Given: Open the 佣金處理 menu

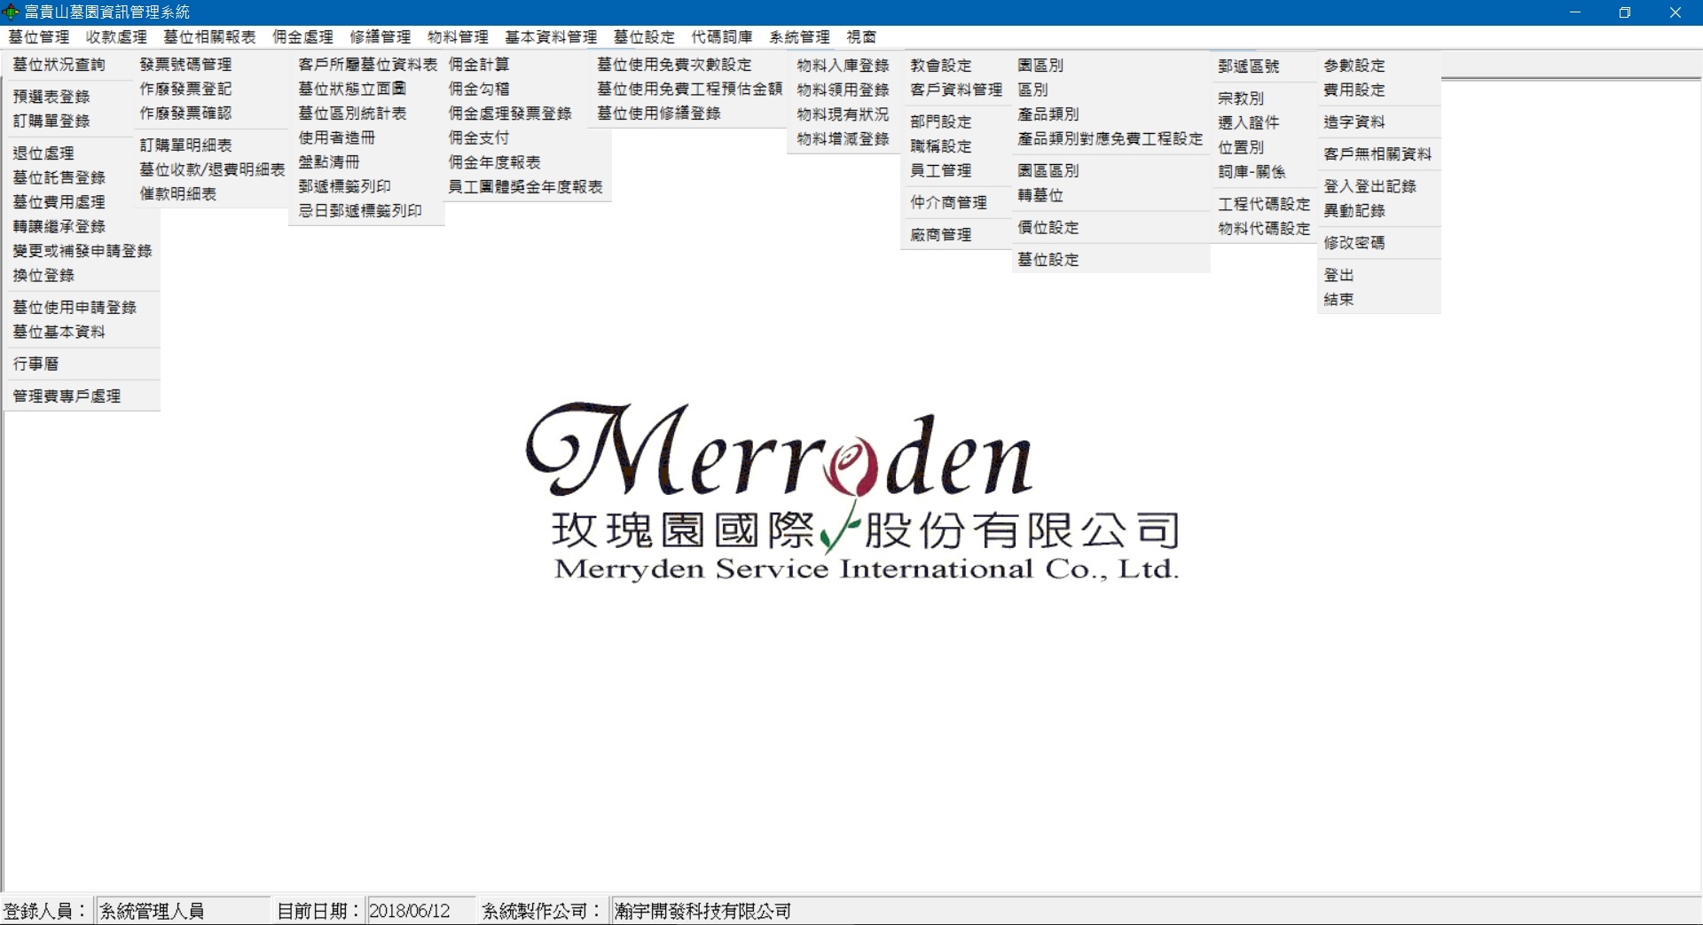Looking at the screenshot, I should (302, 37).
